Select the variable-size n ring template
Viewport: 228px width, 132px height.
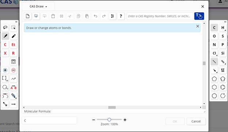(223, 96)
